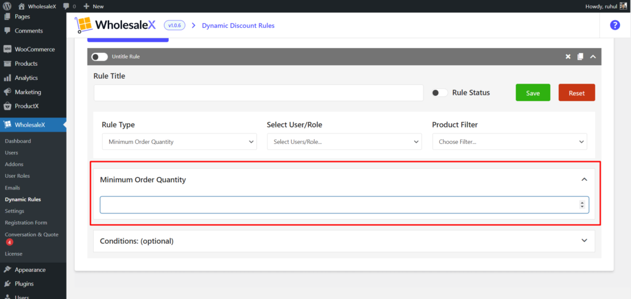
Task: Open the Select Users/Role dropdown
Action: 344,142
